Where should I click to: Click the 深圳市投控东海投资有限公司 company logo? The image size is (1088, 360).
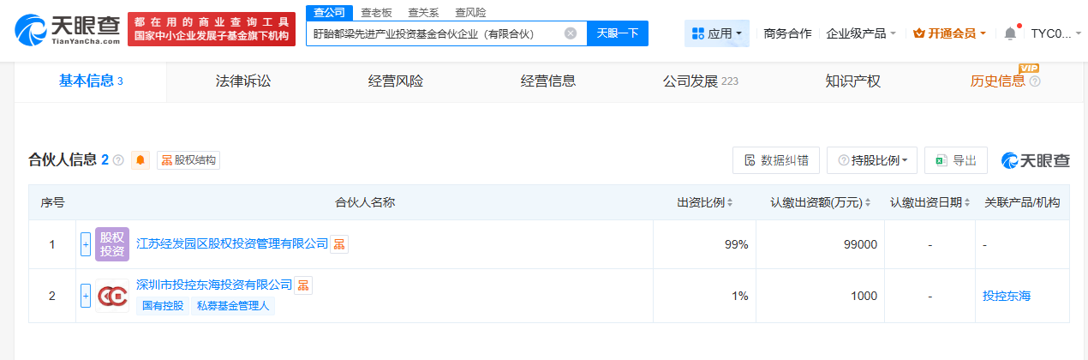point(111,296)
